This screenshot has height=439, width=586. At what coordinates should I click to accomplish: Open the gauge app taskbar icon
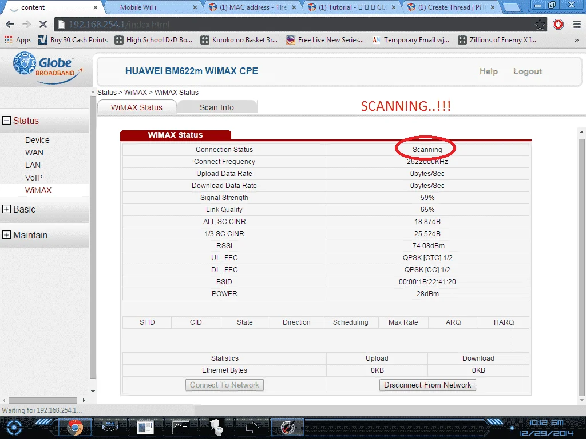tap(288, 428)
